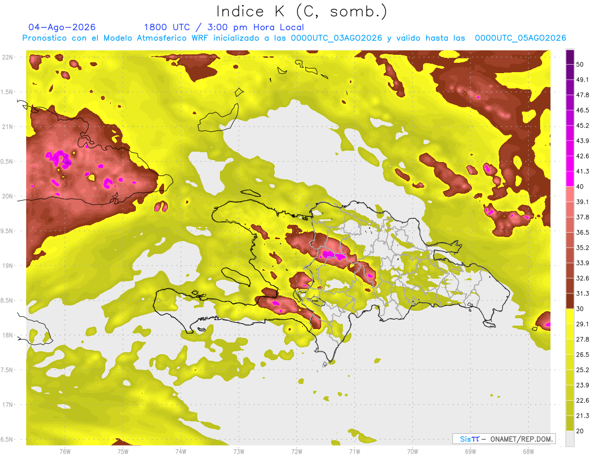Select the "26.5" colorbar value
This screenshot has height=458, width=593.
[x=583, y=355]
